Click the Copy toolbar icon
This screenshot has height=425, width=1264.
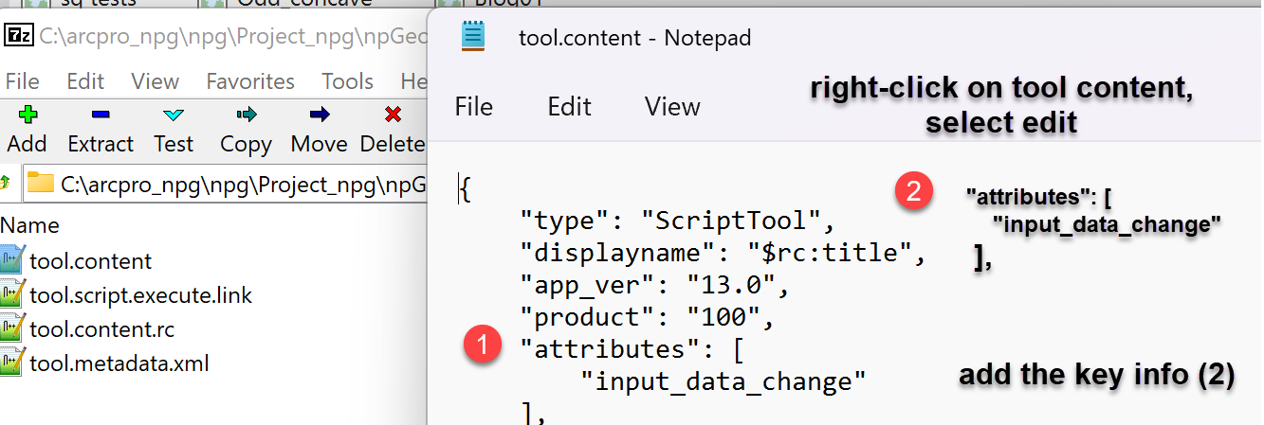[x=246, y=115]
